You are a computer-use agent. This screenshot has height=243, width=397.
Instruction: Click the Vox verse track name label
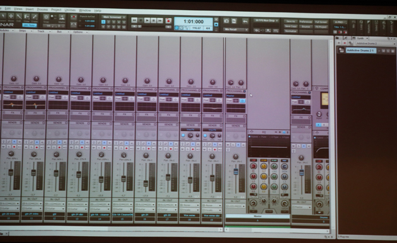(190, 215)
